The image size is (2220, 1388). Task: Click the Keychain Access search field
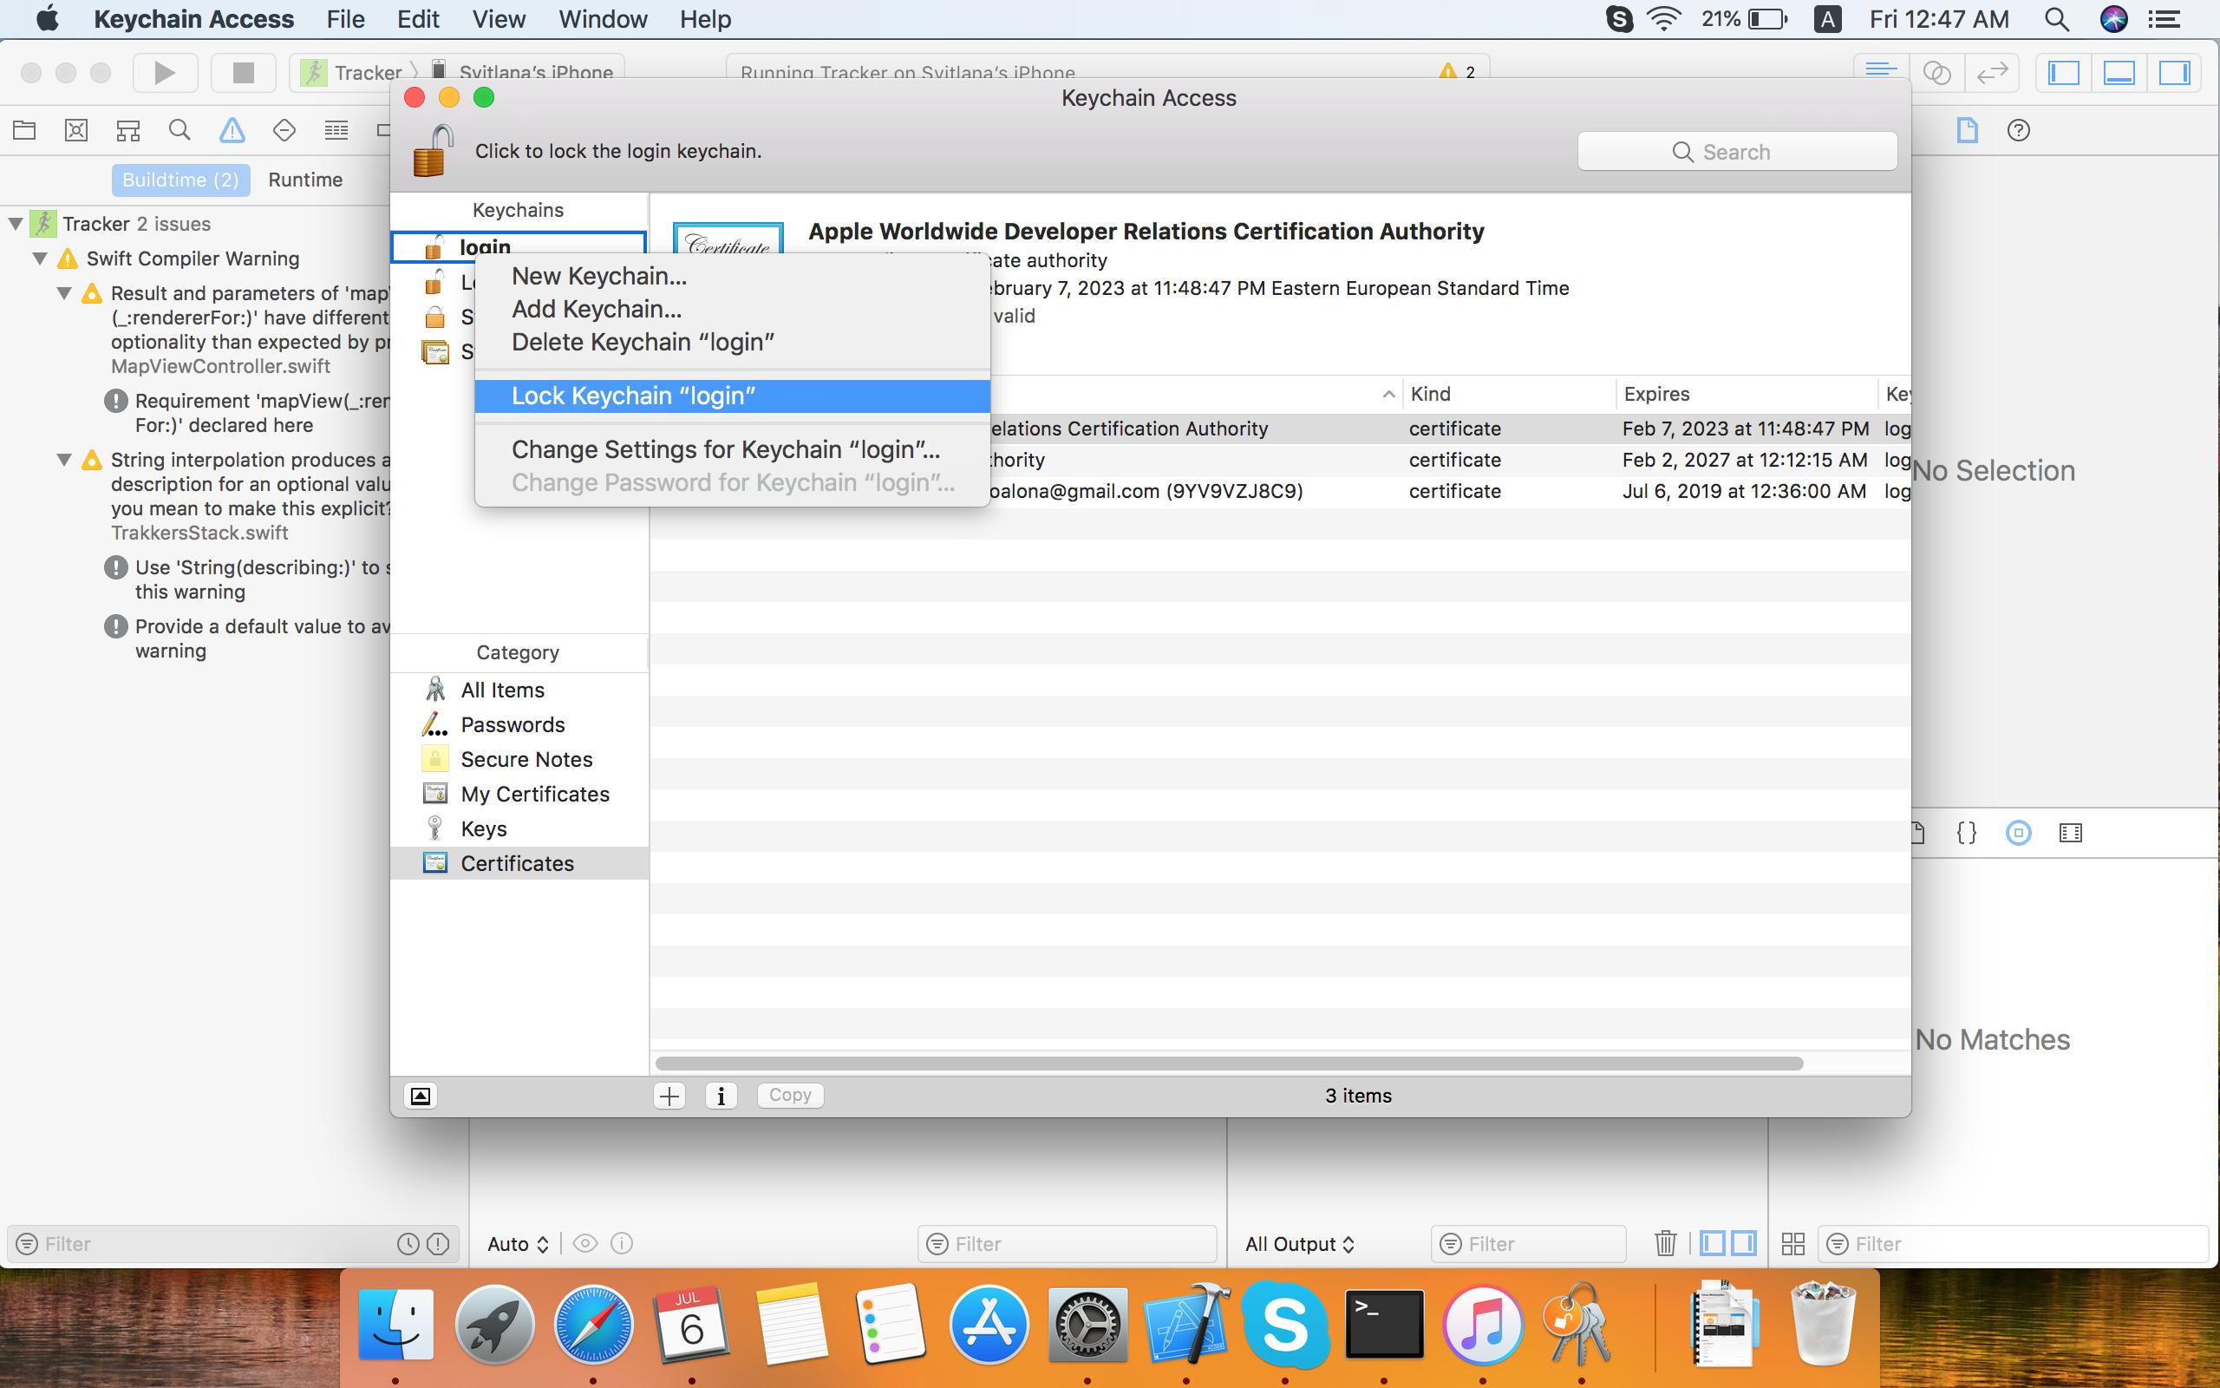[1737, 152]
